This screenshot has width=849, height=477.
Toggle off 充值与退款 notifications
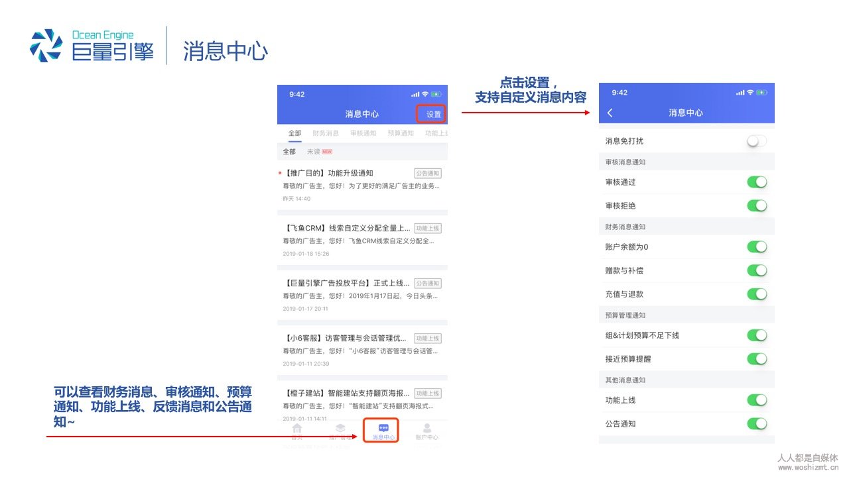[756, 294]
